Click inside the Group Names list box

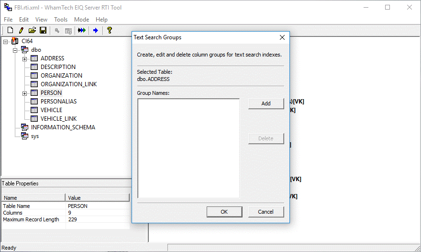pos(188,148)
